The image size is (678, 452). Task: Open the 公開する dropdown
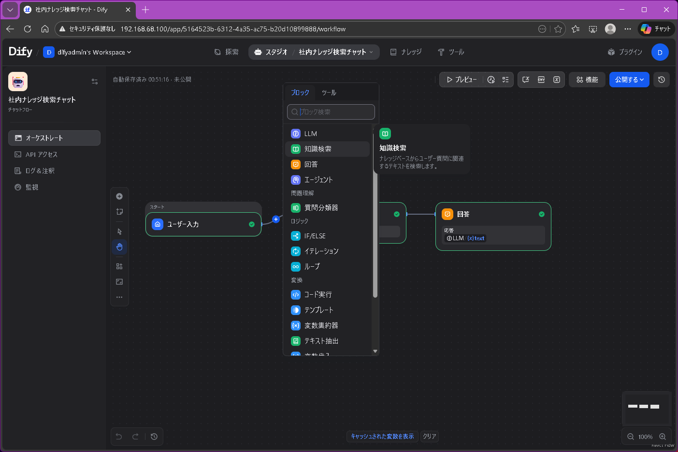[629, 80]
